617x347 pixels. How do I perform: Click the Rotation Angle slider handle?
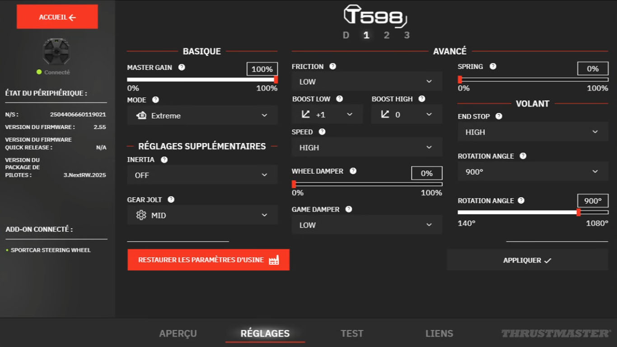578,212
